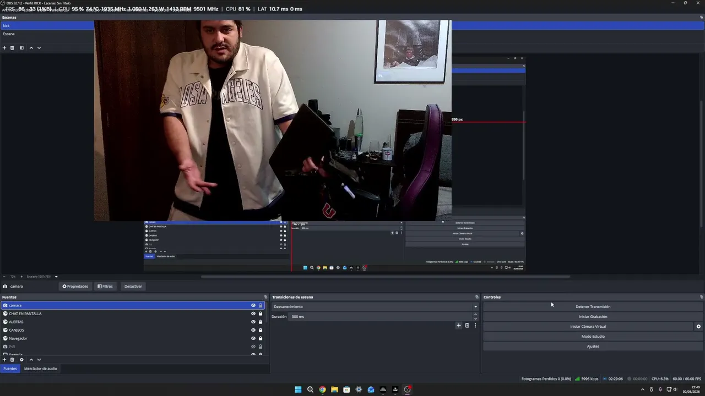
Task: Open Propiedades for the camara source
Action: click(75, 286)
